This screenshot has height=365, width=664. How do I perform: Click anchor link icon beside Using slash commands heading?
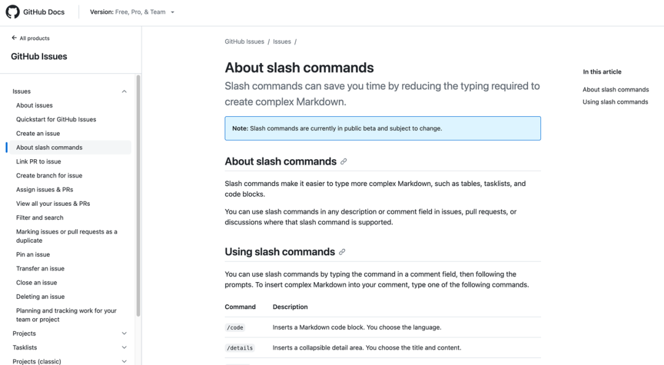[x=342, y=252]
